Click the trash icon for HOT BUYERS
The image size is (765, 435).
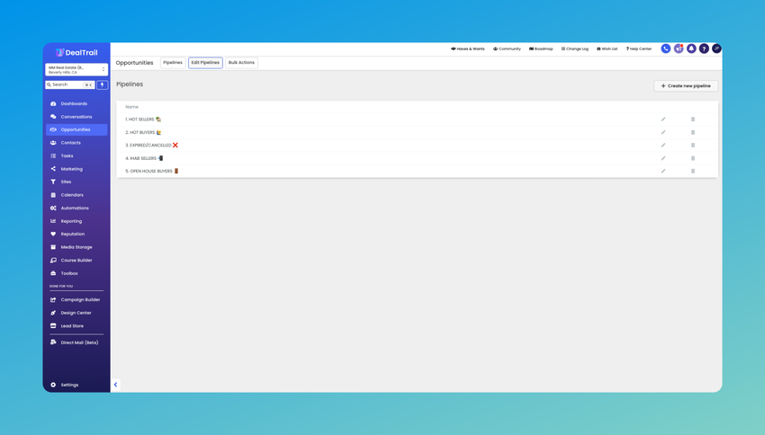(x=693, y=132)
